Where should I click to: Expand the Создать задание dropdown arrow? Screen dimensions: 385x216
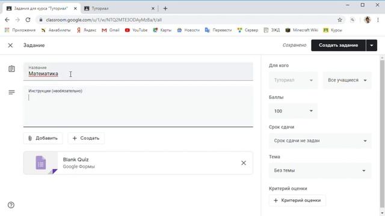pos(372,46)
